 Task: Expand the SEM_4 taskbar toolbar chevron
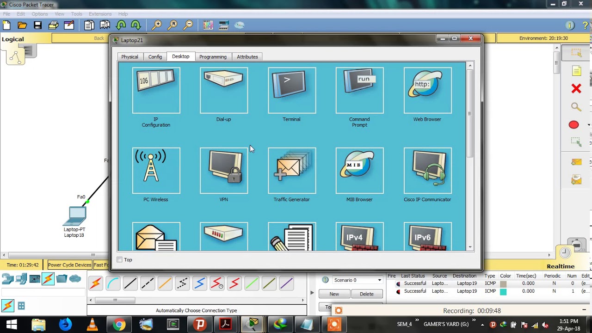pyautogui.click(x=417, y=321)
